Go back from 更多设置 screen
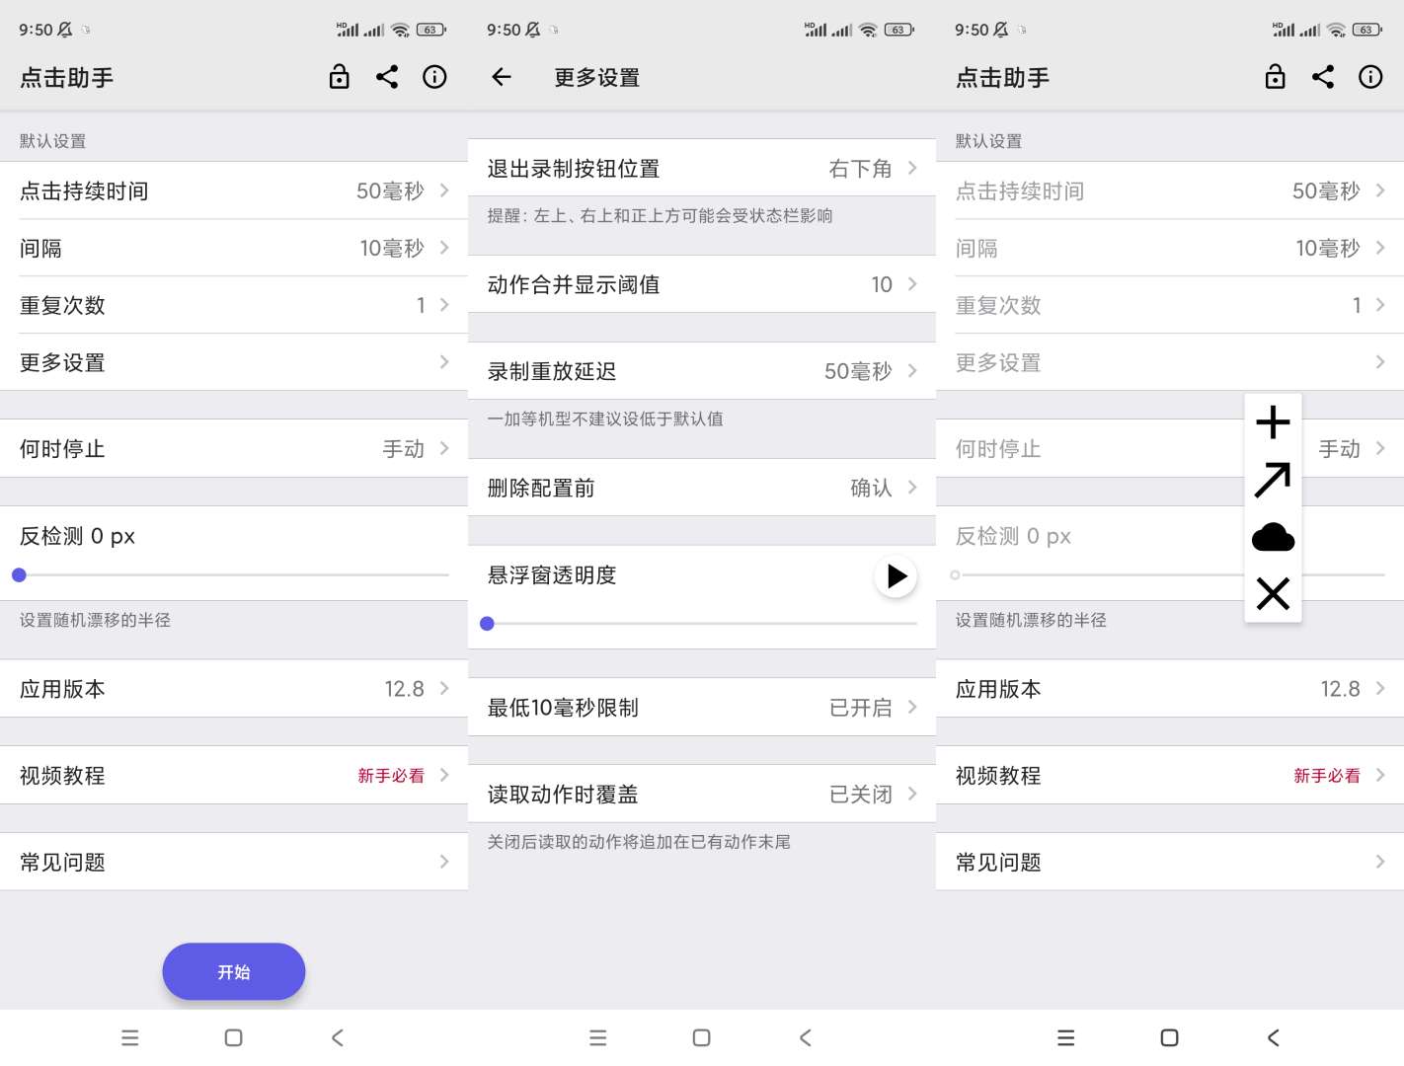Image resolution: width=1404 pixels, height=1066 pixels. [x=502, y=77]
